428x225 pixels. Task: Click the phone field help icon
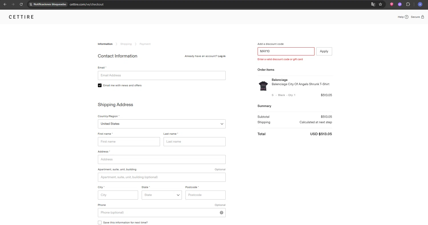point(221,213)
